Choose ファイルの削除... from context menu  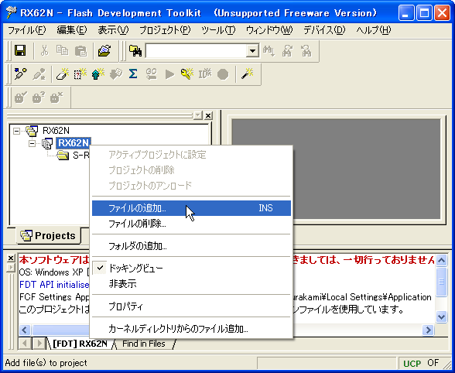[x=191, y=224]
